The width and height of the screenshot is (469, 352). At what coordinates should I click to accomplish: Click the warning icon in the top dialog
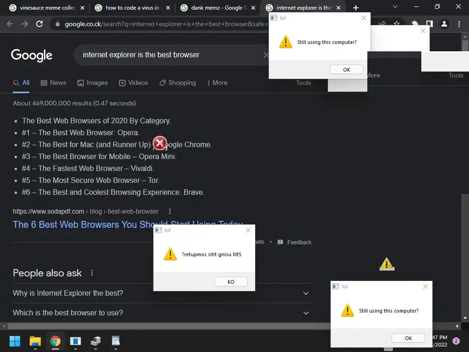286,42
